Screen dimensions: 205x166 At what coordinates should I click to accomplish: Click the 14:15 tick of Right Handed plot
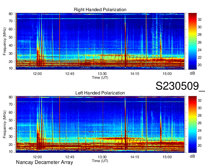click(135, 74)
